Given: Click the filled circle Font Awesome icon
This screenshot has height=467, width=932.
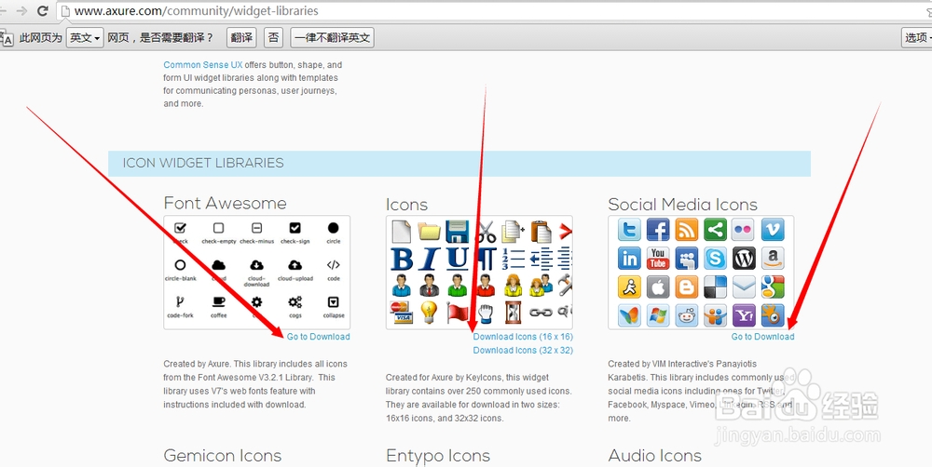Looking at the screenshot, I should pyautogui.click(x=334, y=228).
